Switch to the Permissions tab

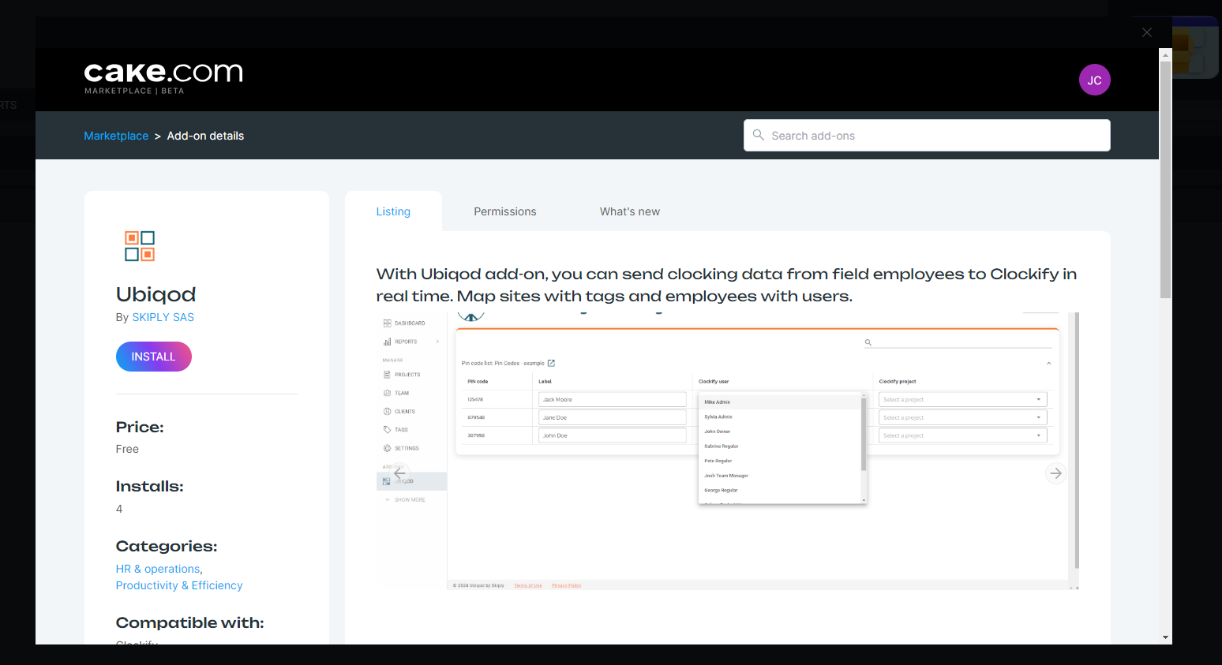505,211
